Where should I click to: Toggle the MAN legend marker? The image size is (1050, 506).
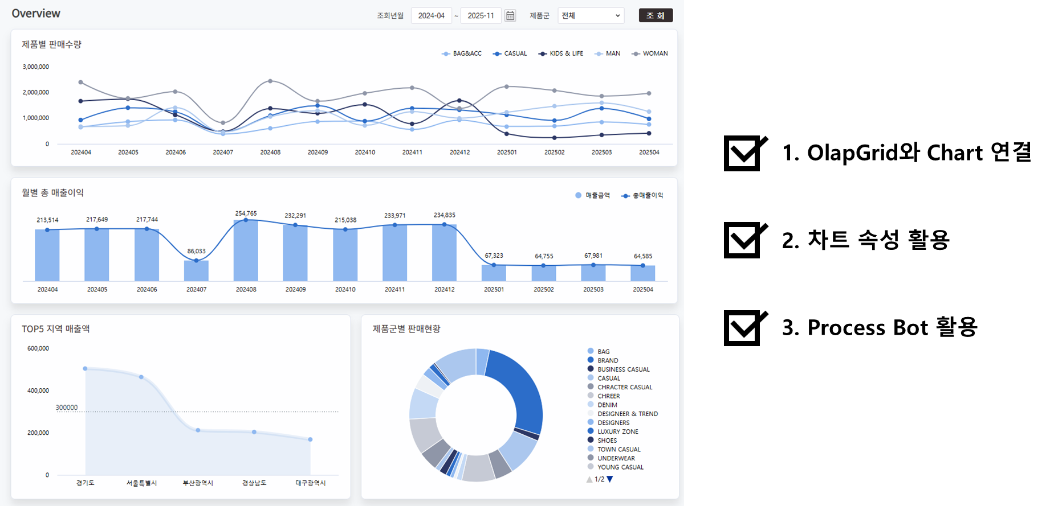[599, 54]
